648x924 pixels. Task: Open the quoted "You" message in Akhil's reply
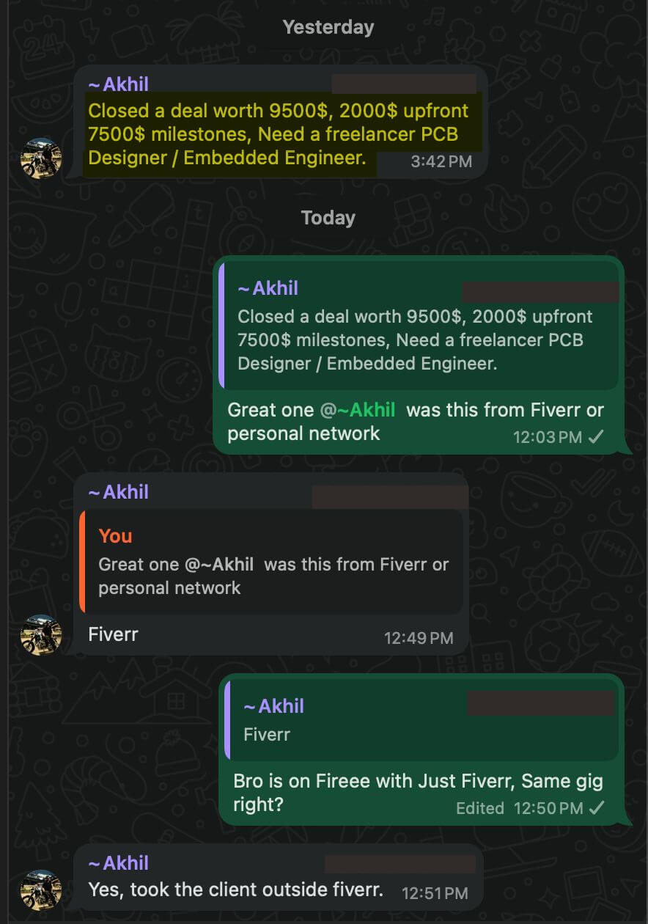tap(271, 562)
